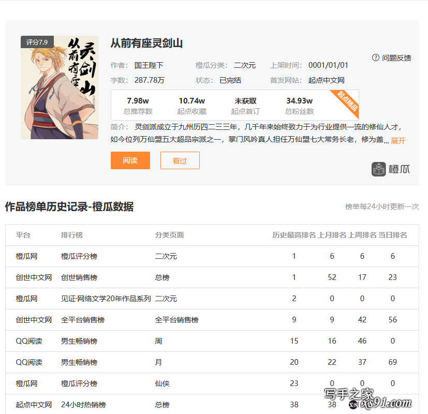Image resolution: width=428 pixels, height=414 pixels.
Task: Click the 上周排名 column header
Action: pyautogui.click(x=362, y=235)
